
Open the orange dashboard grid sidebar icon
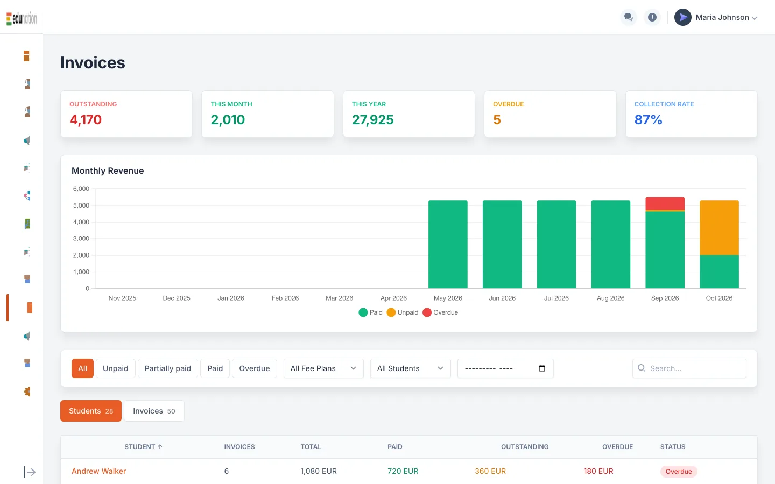tap(27, 56)
